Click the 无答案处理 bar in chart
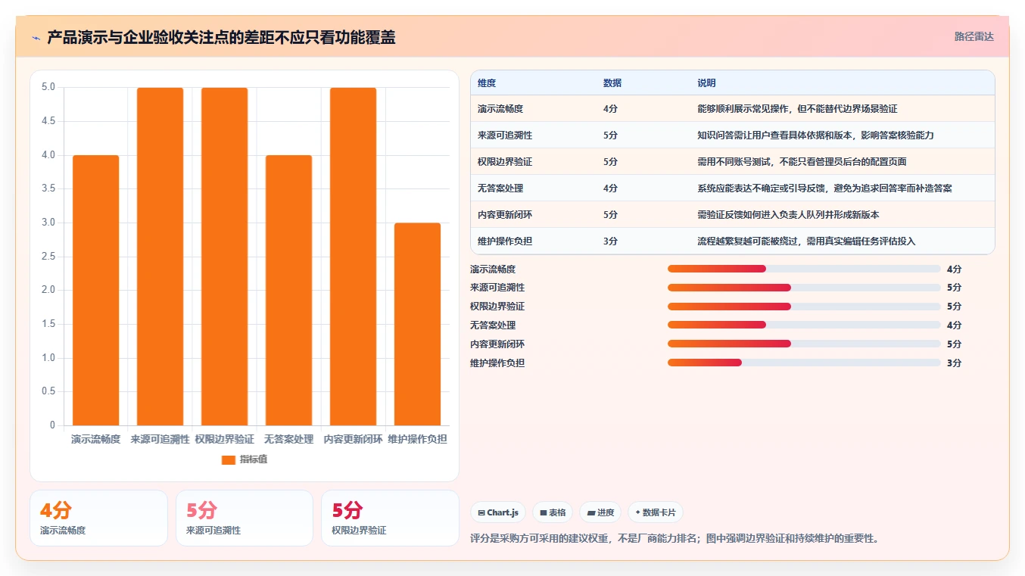The width and height of the screenshot is (1025, 576). 288,290
